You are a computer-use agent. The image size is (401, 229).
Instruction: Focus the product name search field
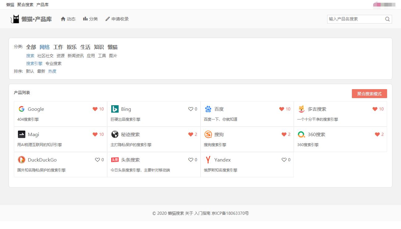pyautogui.click(x=355, y=19)
